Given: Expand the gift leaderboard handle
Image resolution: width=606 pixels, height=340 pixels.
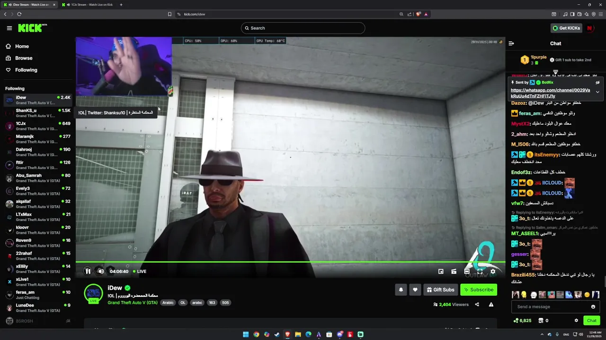Looking at the screenshot, I should (556, 72).
